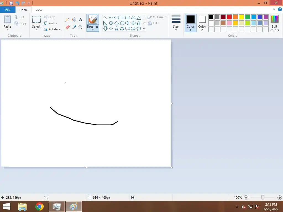The image size is (283, 212).
Task: Choose the Cloud callout shape
Action: 139,28
